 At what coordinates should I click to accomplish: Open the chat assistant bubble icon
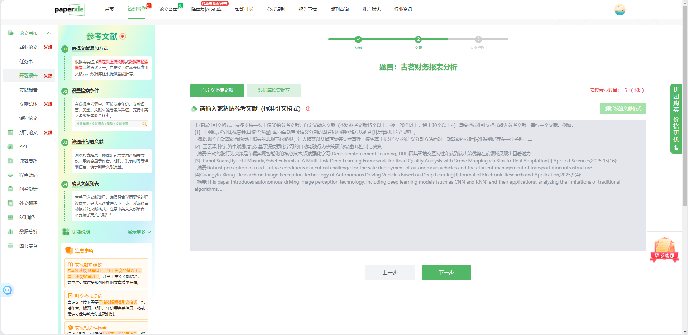(8, 290)
